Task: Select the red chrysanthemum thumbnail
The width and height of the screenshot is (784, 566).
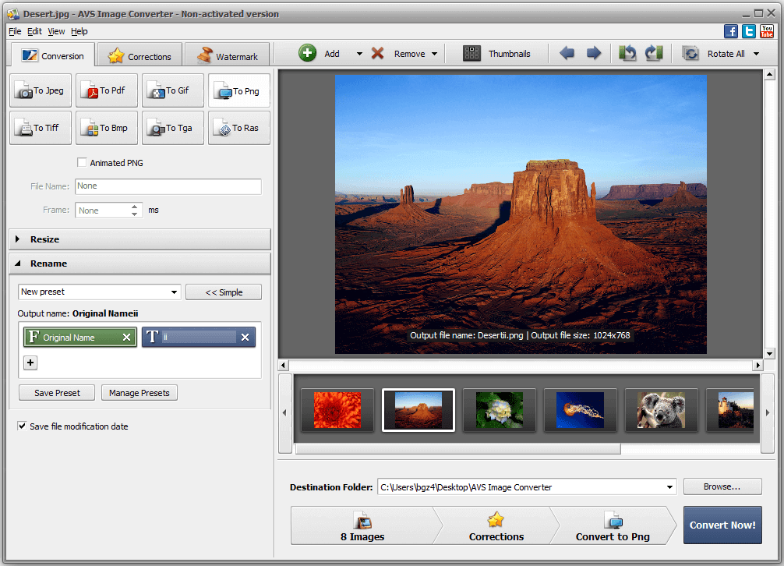Action: [337, 410]
